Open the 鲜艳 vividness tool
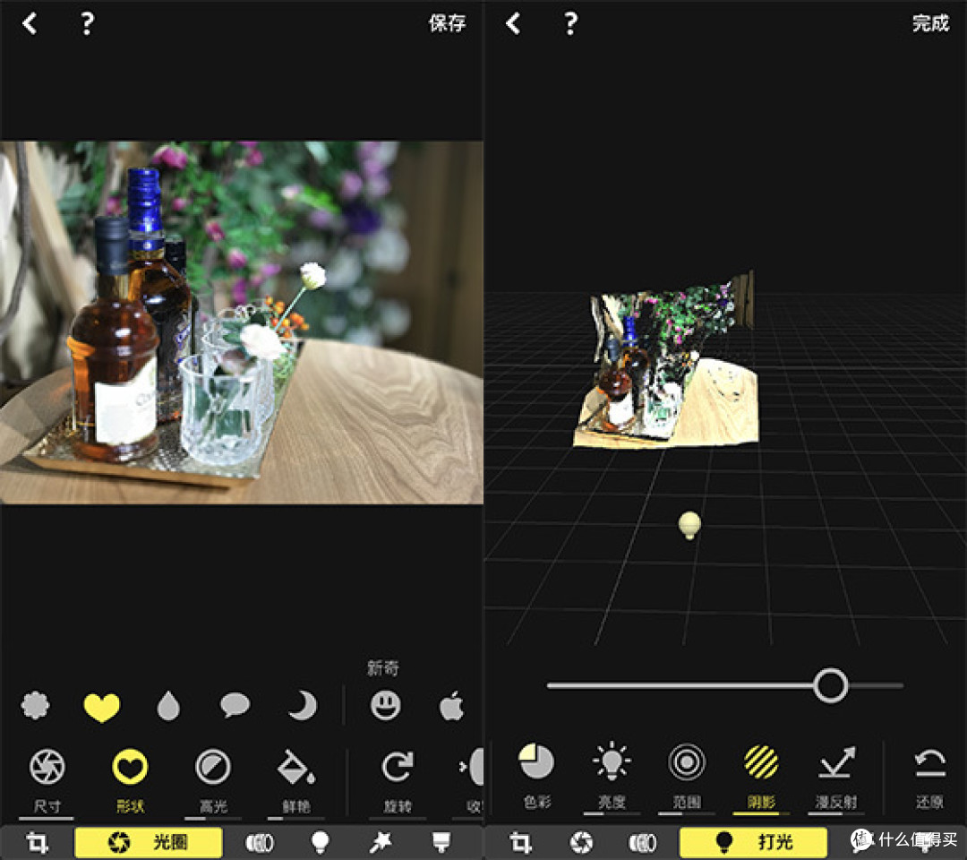Image resolution: width=967 pixels, height=860 pixels. (296, 780)
